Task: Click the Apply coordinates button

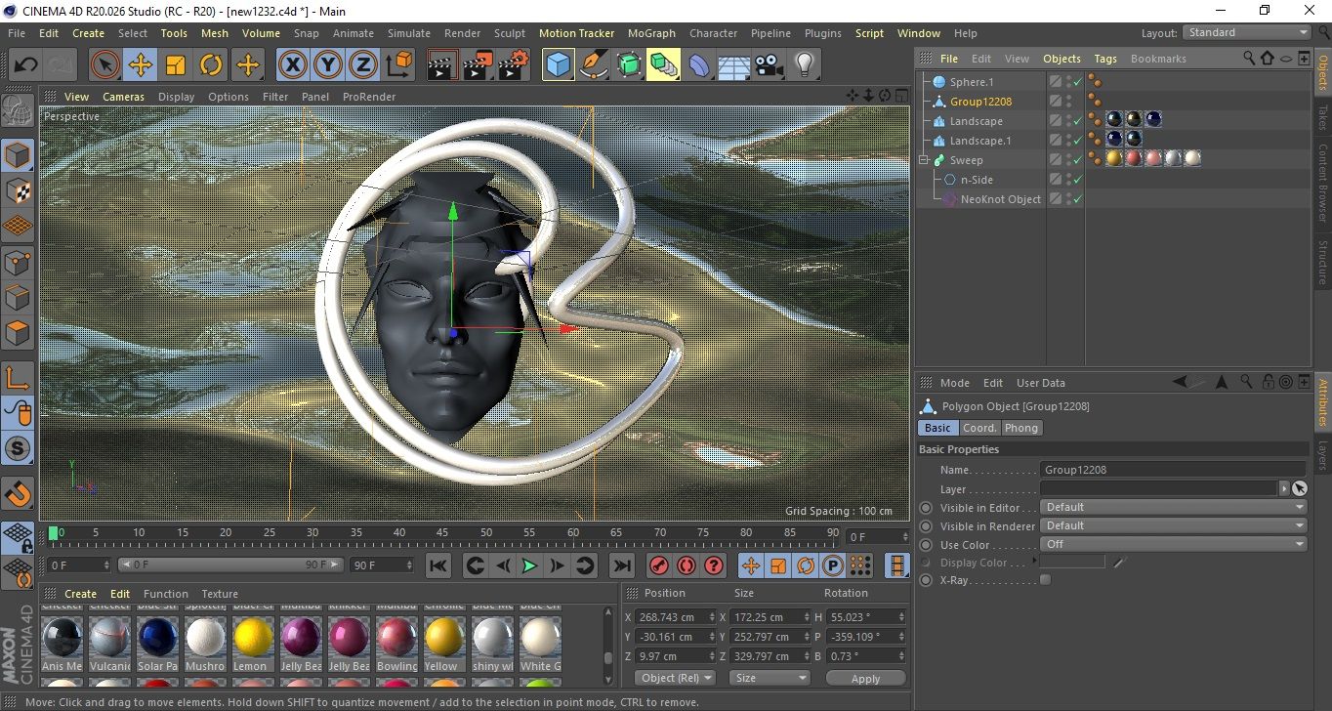Action: tap(865, 678)
